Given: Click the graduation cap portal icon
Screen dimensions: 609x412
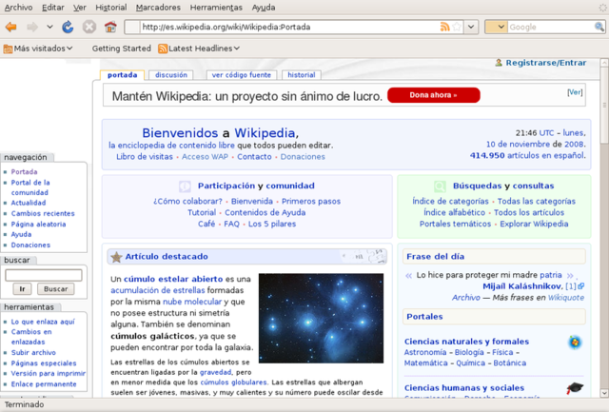Looking at the screenshot, I should point(575,387).
